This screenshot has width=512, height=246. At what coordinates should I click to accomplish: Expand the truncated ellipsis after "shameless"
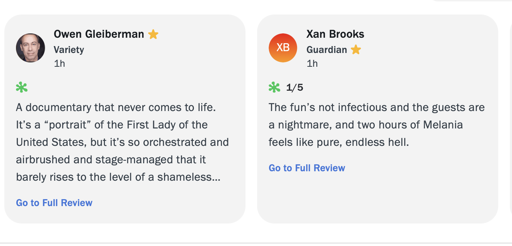(x=216, y=177)
